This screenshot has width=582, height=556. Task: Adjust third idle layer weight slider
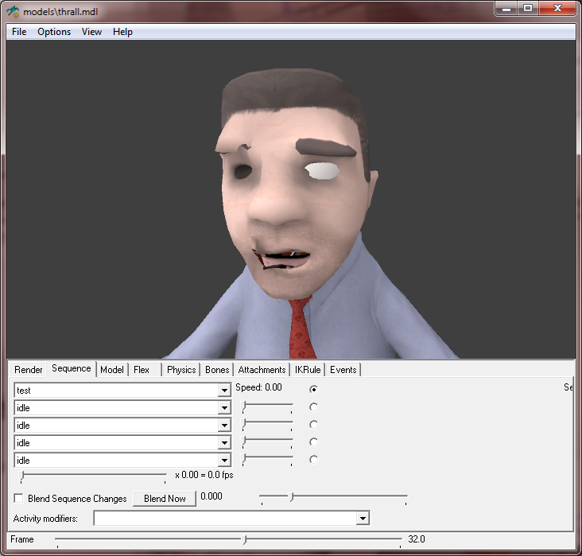tap(267, 441)
